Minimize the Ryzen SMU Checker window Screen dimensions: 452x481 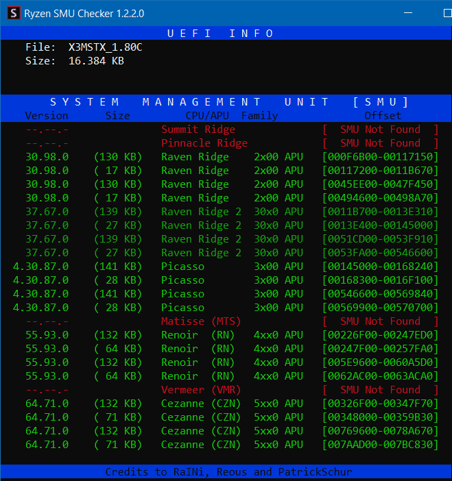[408, 13]
